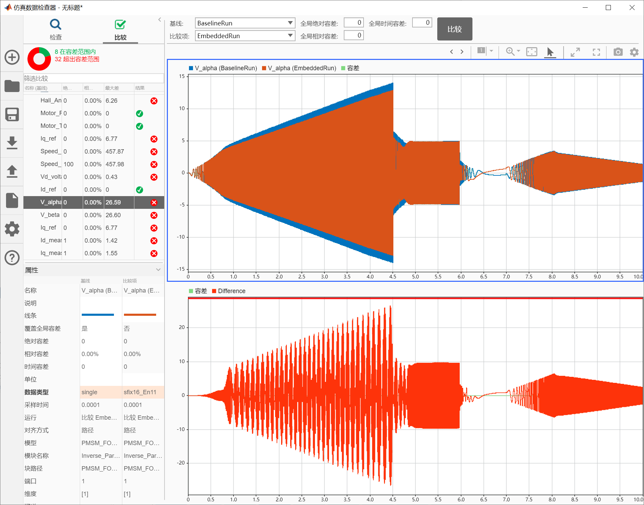Click the export data upload icon
This screenshot has width=644, height=505.
coord(12,171)
